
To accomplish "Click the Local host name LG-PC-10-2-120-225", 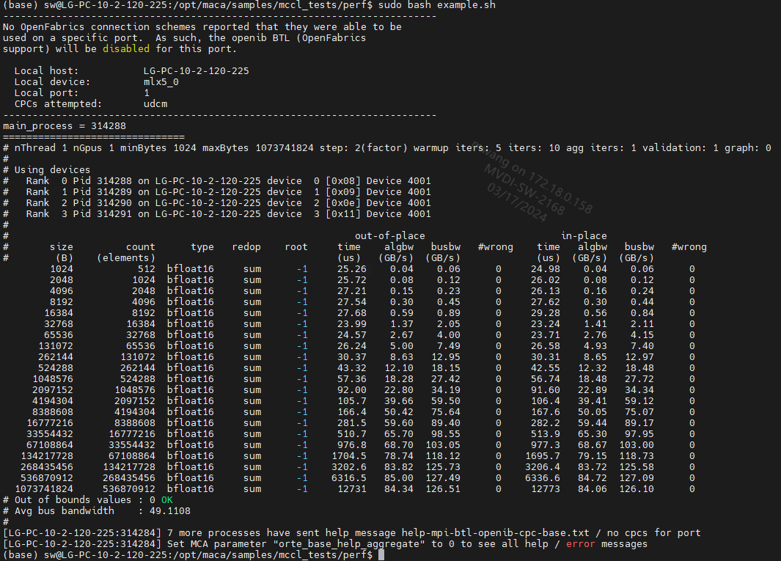I will coord(197,70).
